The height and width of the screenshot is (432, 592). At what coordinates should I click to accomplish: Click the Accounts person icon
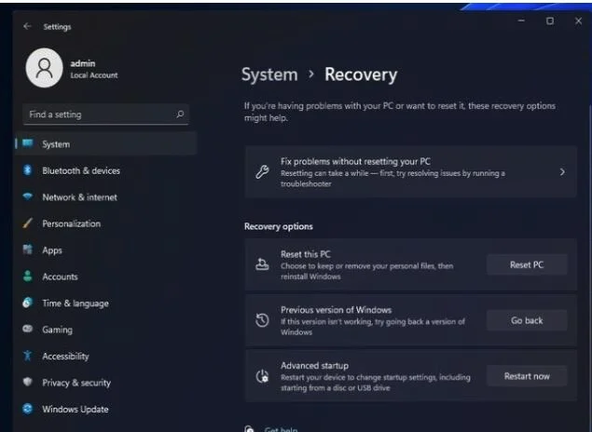coord(28,276)
